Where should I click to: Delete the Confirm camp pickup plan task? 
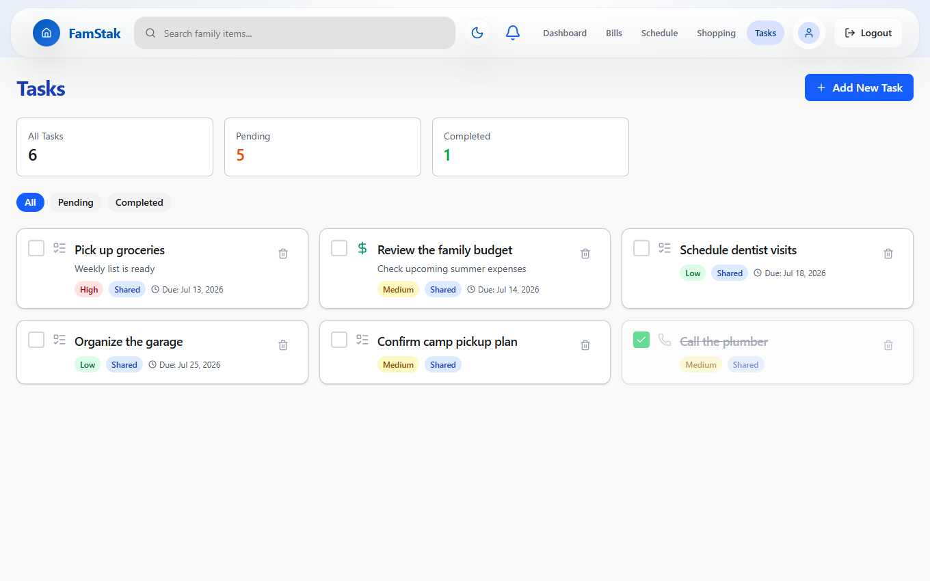point(585,345)
